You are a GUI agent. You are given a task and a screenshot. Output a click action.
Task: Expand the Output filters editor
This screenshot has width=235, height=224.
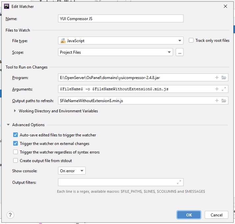coord(179,182)
